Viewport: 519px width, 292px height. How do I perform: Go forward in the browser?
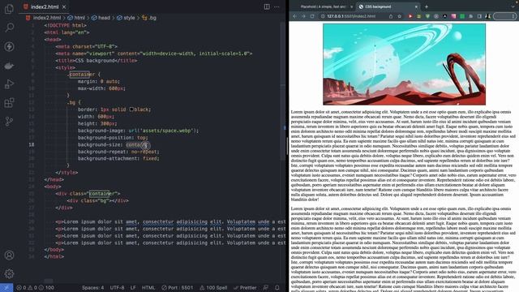point(303,16)
